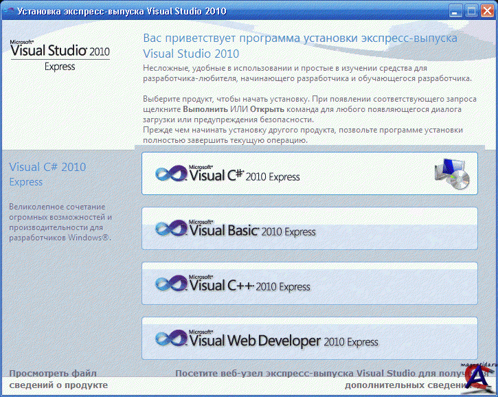Select Visual C++ 2010 Express for installation
The height and width of the screenshot is (397, 498).
(x=309, y=283)
